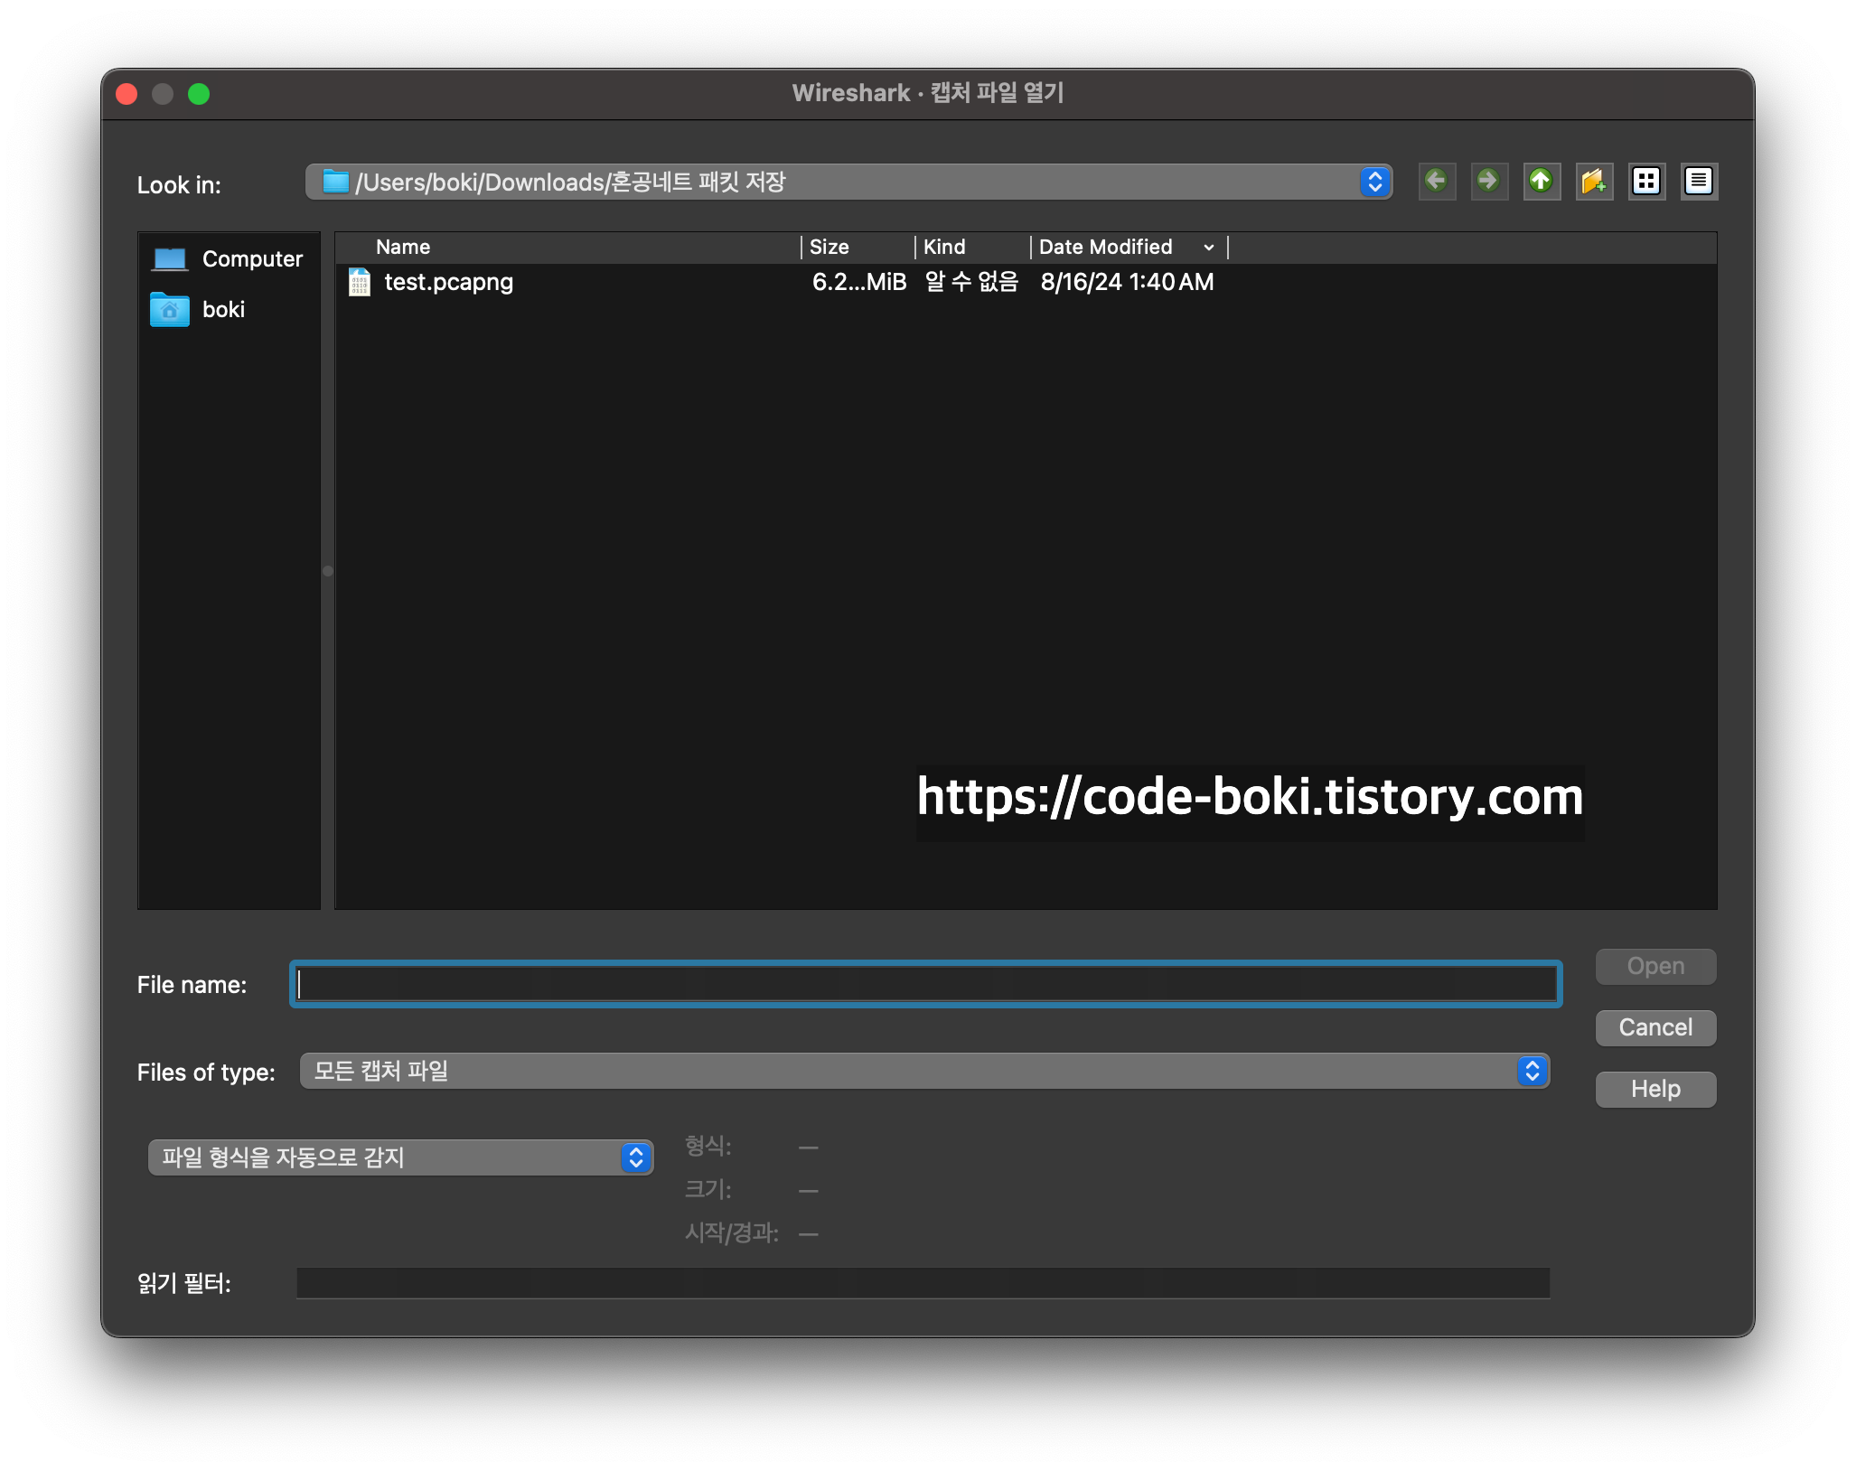Go to parent directory with up arrow
This screenshot has width=1856, height=1471.
[x=1542, y=182]
